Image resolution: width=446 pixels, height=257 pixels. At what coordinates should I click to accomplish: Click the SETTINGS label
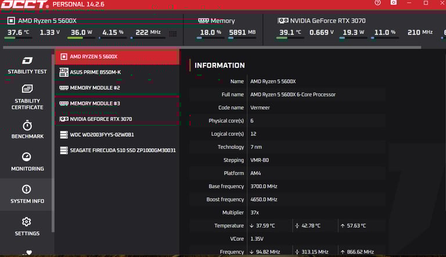point(27,233)
